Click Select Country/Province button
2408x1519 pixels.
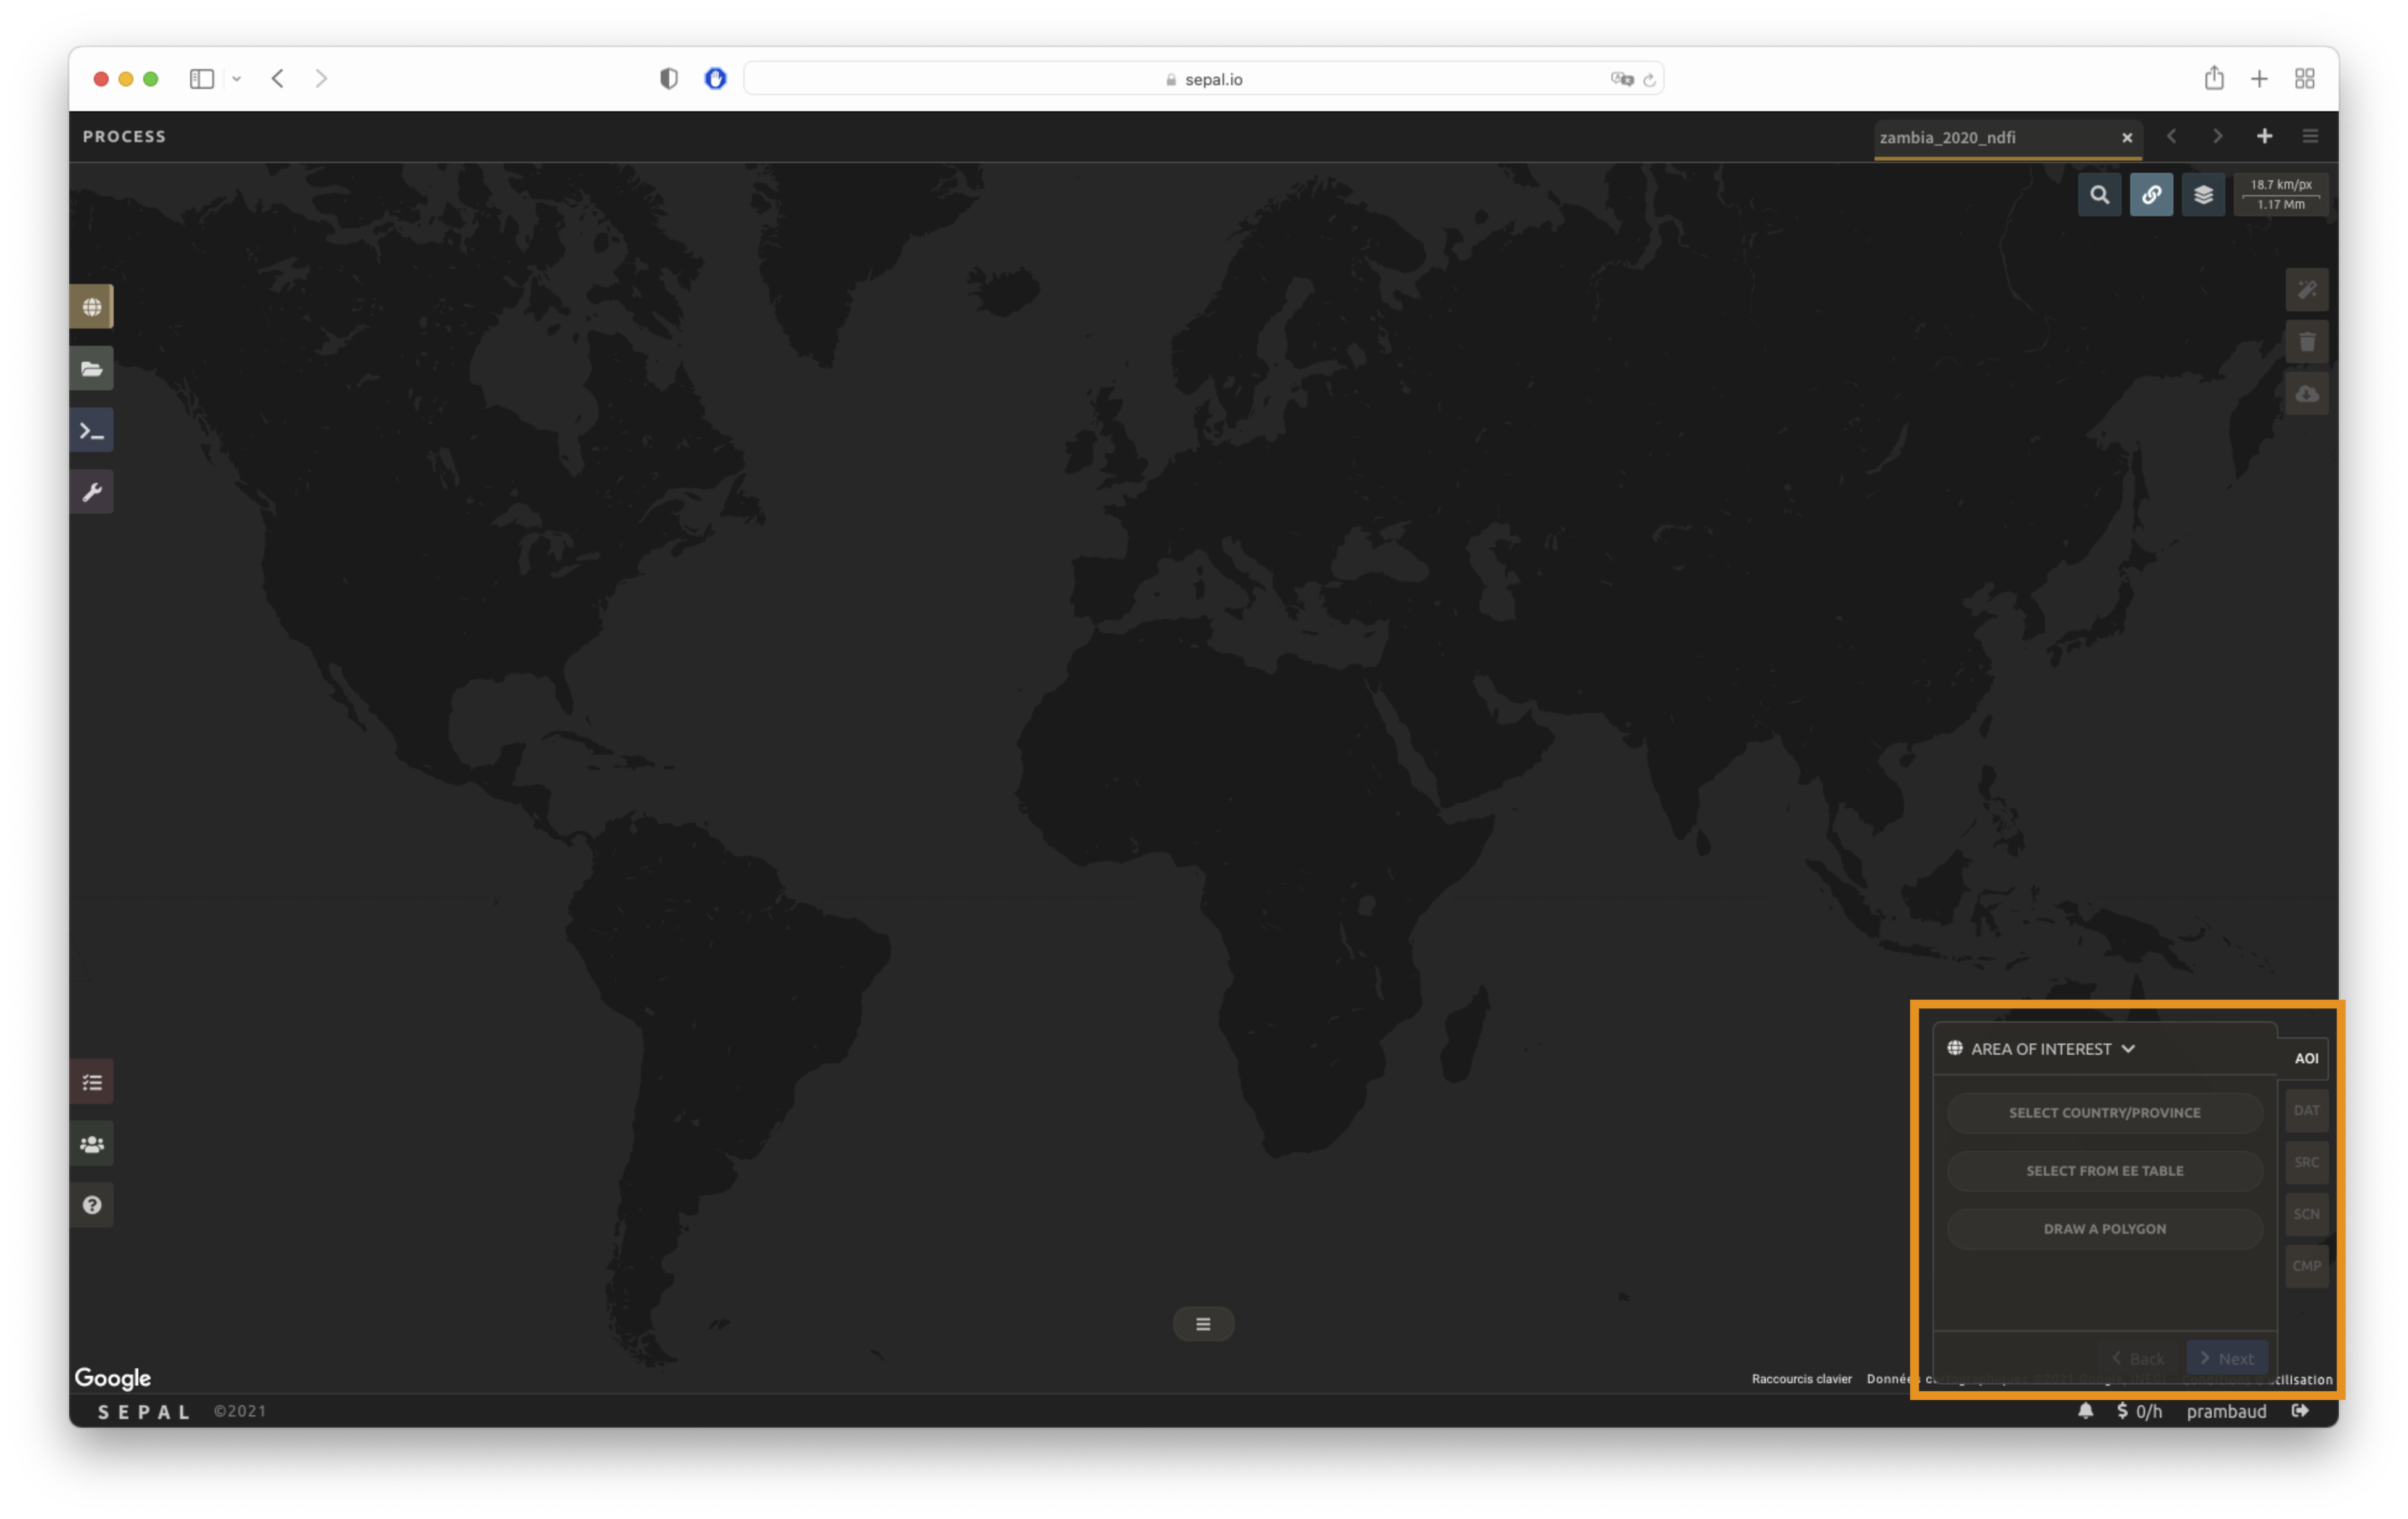point(2104,1113)
